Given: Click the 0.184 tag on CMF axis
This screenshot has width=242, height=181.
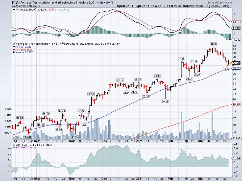Looking at the screenshot, I should pos(236,158).
